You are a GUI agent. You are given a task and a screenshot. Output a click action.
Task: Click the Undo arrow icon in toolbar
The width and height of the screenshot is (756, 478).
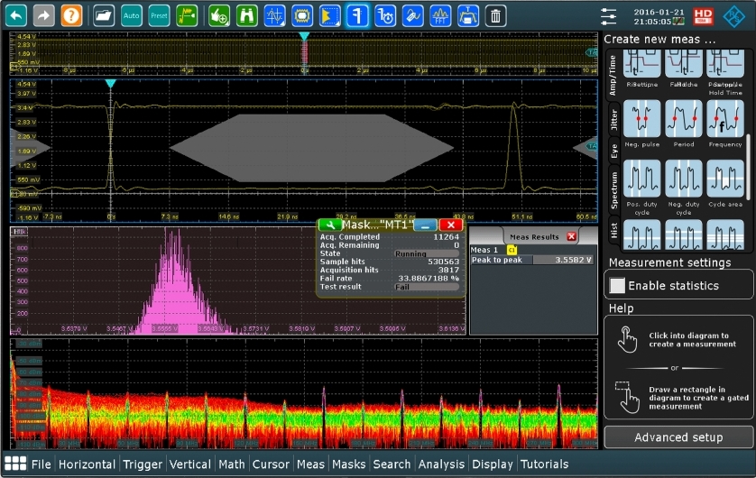tap(15, 15)
